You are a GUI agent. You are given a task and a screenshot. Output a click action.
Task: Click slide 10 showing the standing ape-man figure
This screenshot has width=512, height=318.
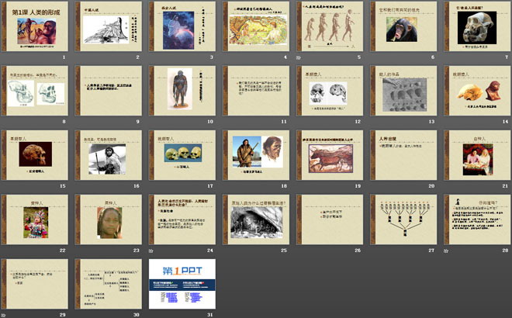[182, 93]
